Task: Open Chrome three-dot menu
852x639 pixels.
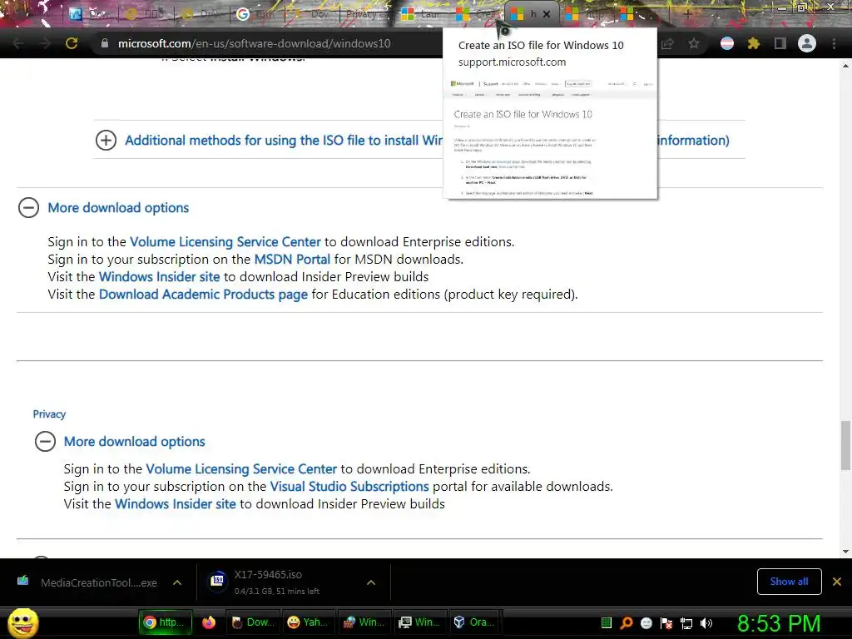Action: 834,43
